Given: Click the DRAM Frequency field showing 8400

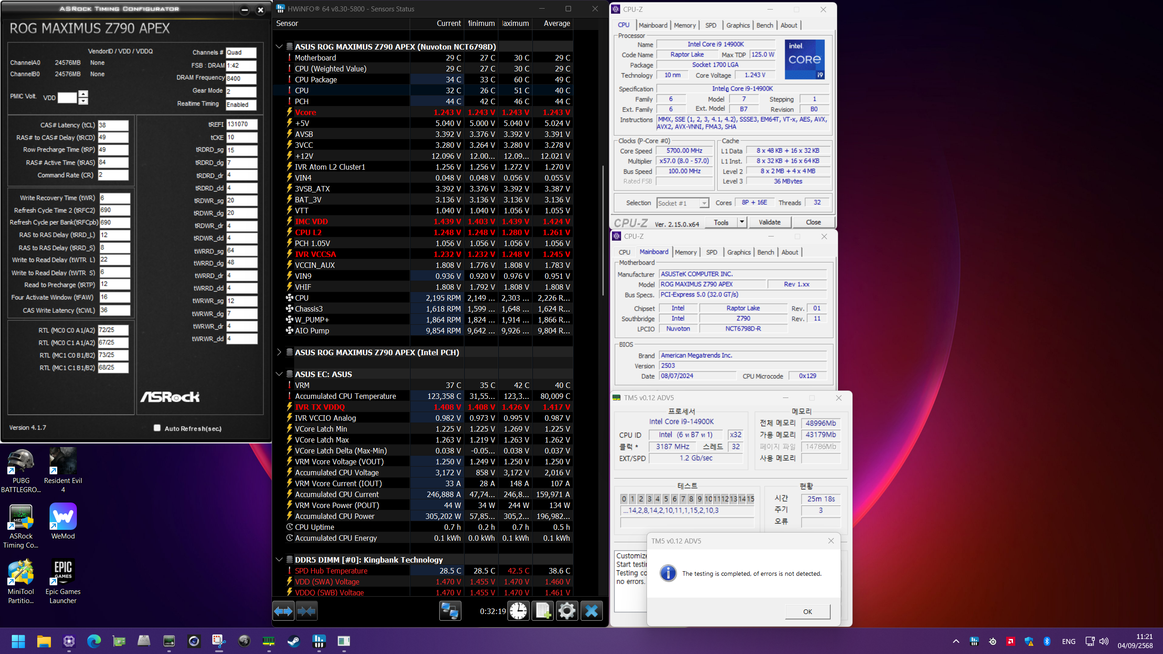Looking at the screenshot, I should (241, 78).
